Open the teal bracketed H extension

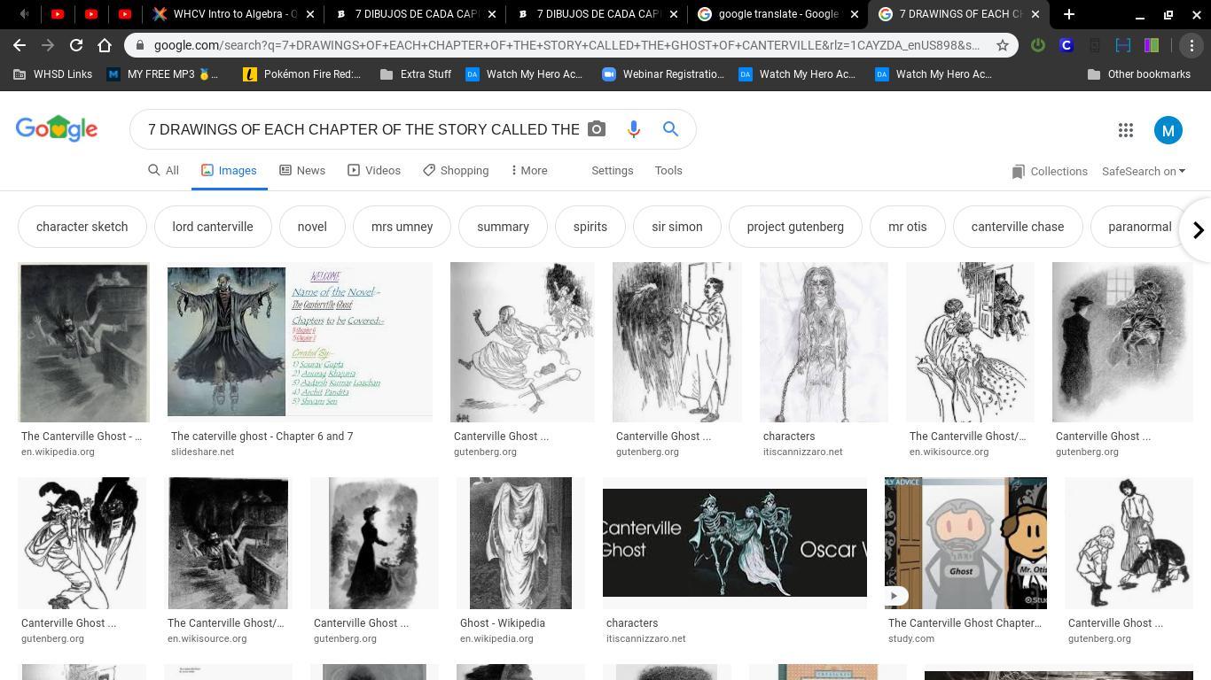(1123, 45)
